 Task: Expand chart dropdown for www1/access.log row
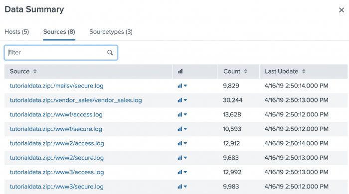tap(182, 114)
